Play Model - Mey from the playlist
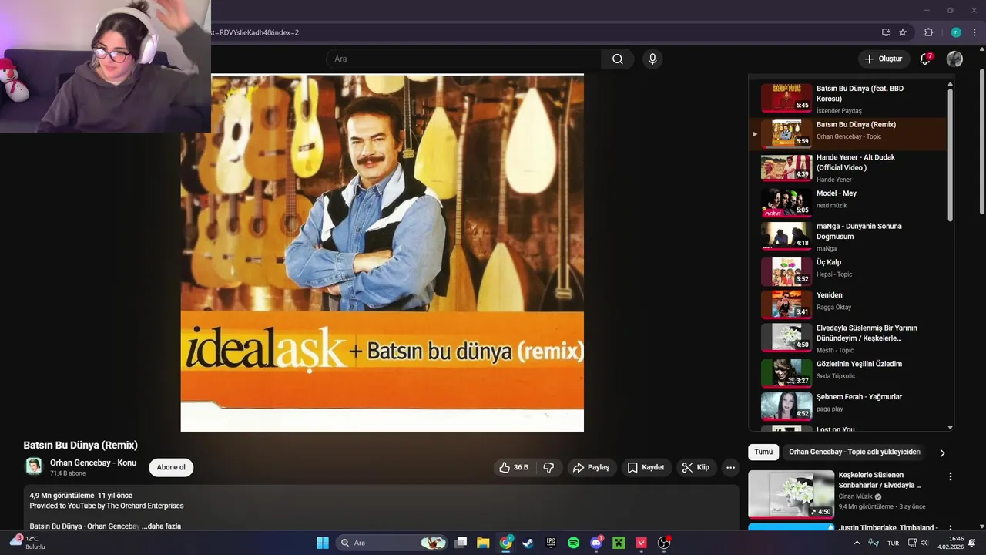 (847, 202)
